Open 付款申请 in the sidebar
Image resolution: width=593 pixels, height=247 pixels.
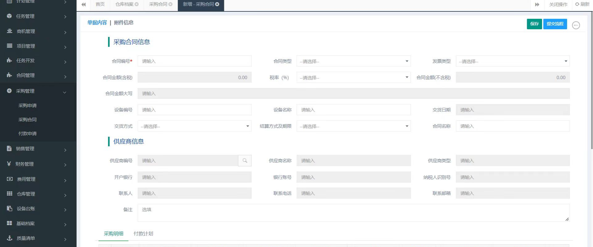pyautogui.click(x=27, y=133)
